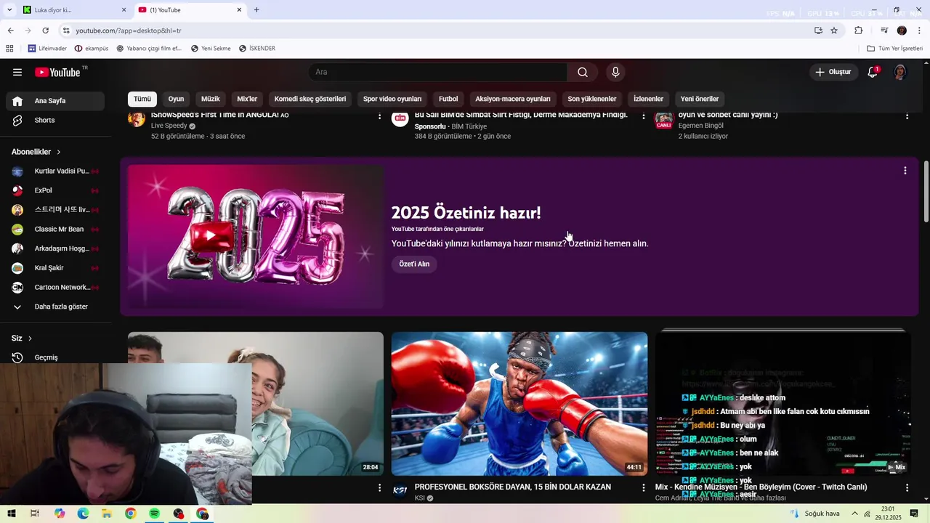The width and height of the screenshot is (930, 523).
Task: Click the search magnifier button
Action: [583, 72]
